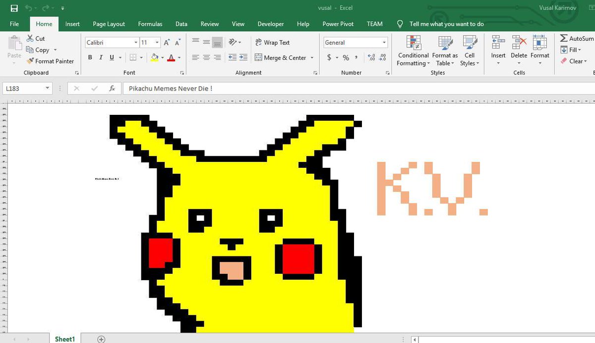595x343 pixels.
Task: Open Cell Styles gallery
Action: 470,50
